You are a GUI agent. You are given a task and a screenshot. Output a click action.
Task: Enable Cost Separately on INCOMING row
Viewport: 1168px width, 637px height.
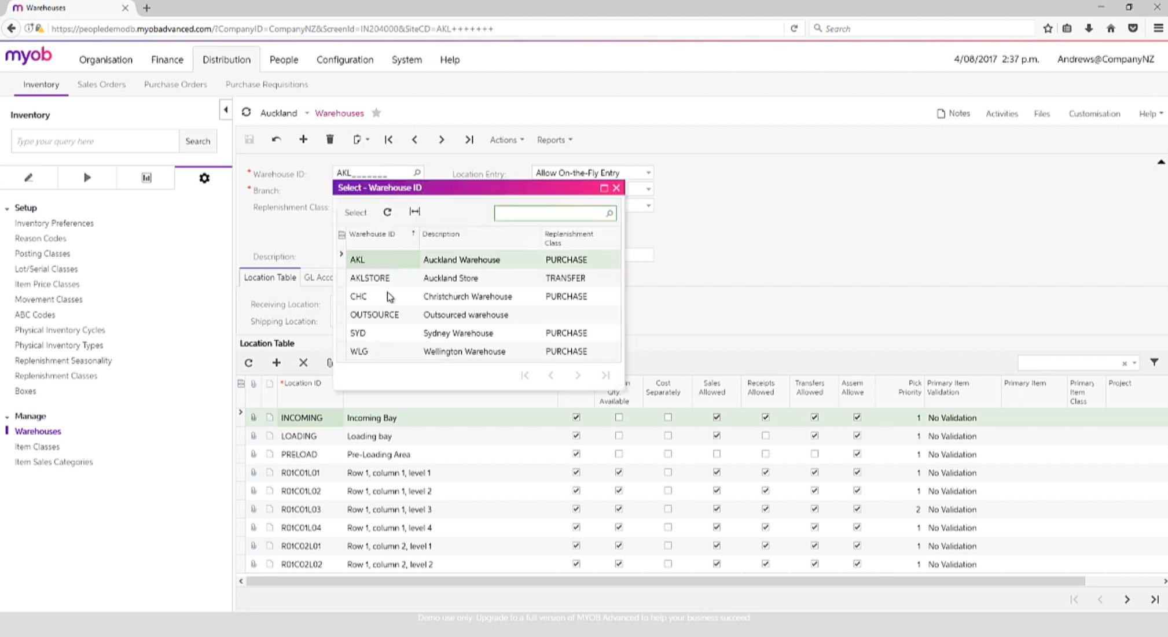pos(667,417)
